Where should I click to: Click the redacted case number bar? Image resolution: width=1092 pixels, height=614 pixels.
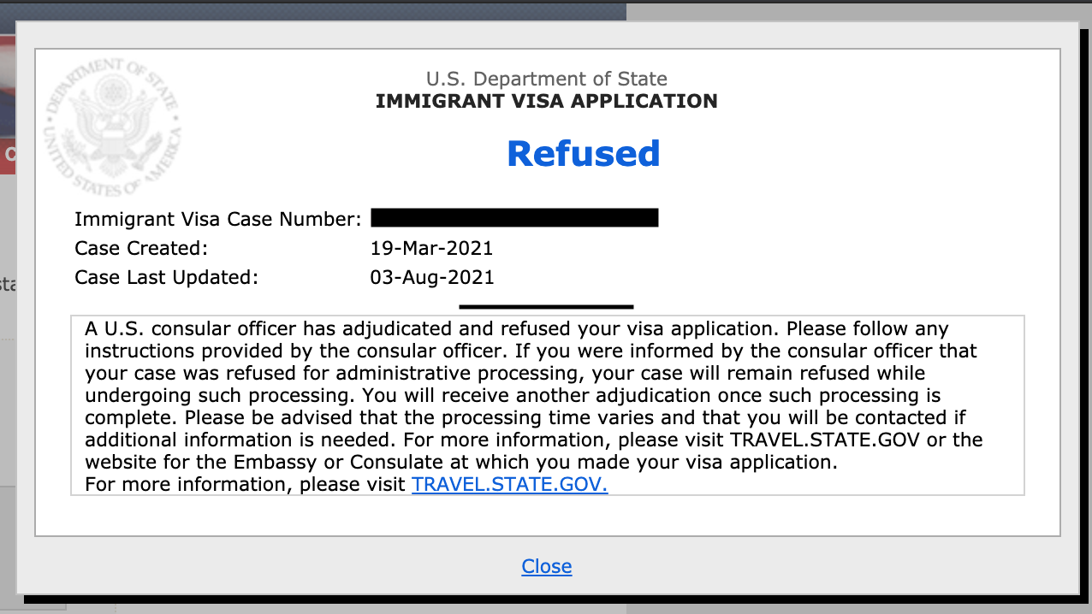coord(514,217)
